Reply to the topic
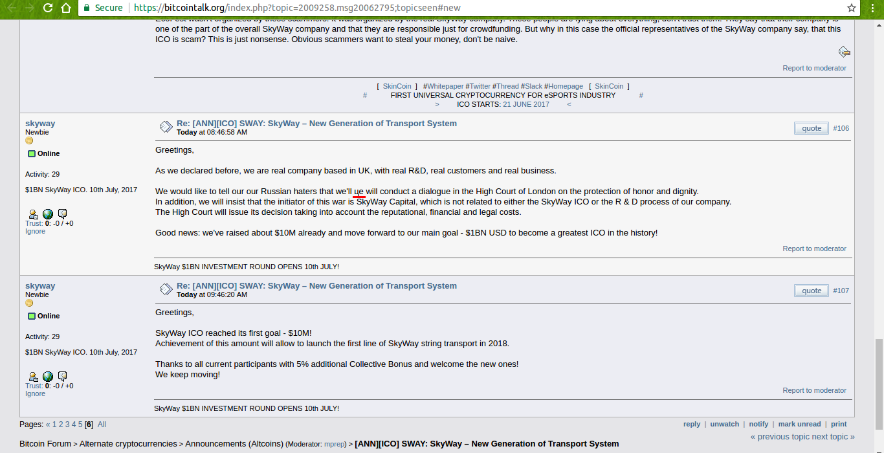Viewport: 884px width, 453px height. click(x=692, y=424)
